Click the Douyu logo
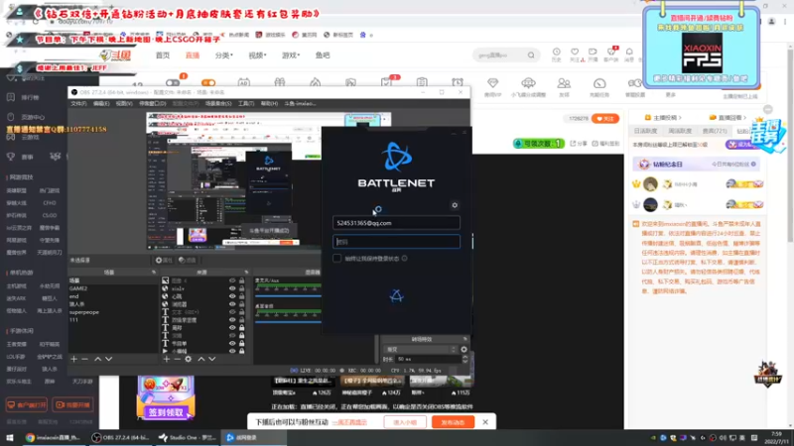This screenshot has width=794, height=446. (115, 56)
